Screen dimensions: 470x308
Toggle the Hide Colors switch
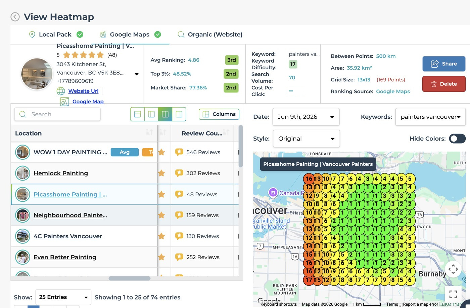(x=457, y=139)
